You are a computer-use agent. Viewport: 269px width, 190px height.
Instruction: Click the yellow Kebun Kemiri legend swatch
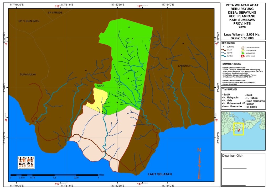[243, 50]
